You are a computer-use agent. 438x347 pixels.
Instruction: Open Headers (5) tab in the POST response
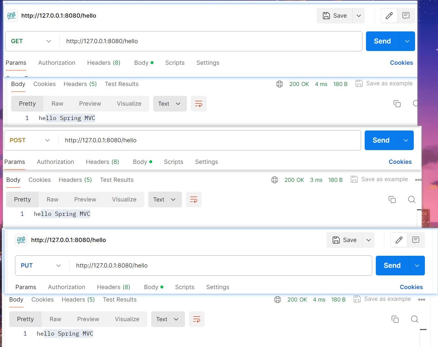click(75, 180)
